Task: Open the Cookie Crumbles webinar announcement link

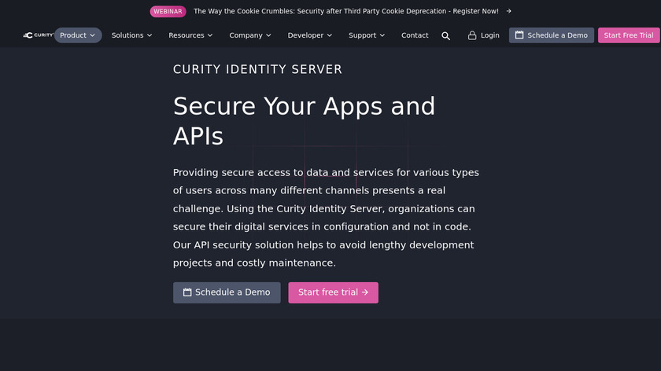Action: [345, 11]
